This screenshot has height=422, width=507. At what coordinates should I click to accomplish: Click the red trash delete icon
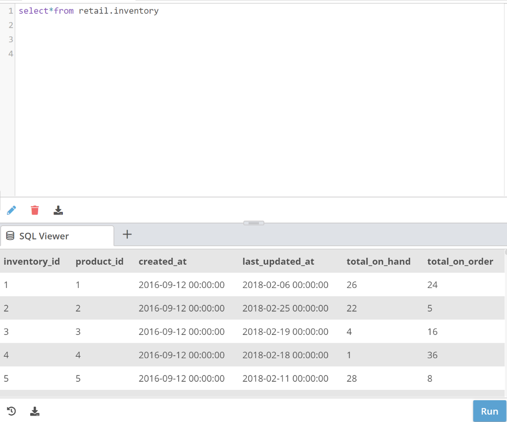point(35,210)
